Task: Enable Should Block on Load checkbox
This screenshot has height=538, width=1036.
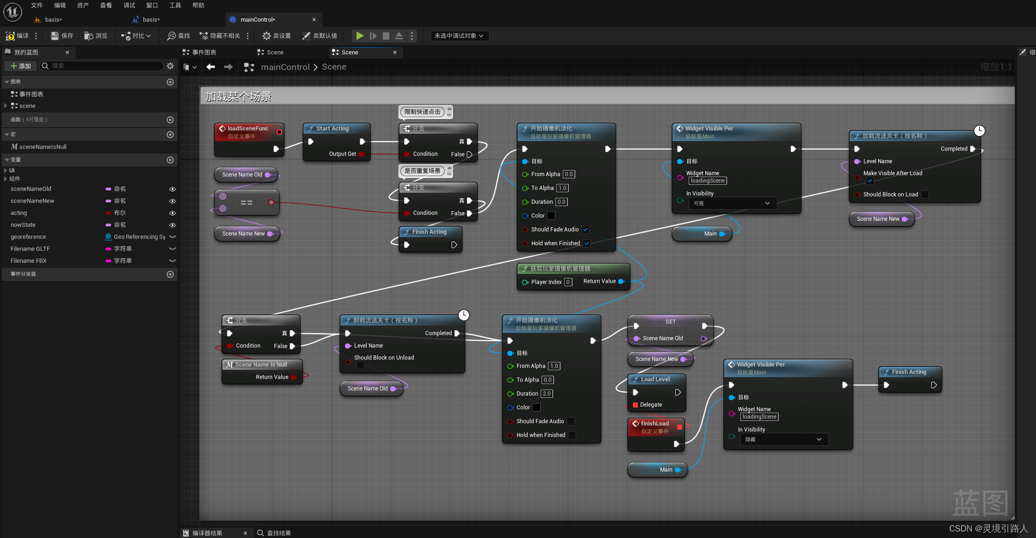Action: tap(924, 195)
